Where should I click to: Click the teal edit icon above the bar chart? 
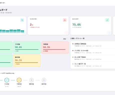22,20
